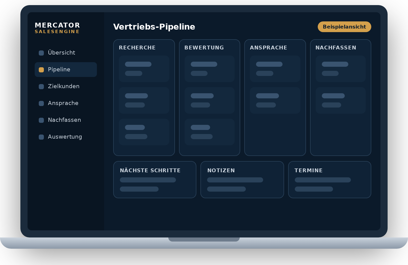Open the second card in RECHERCHE column
This screenshot has height=265, width=408.
pyautogui.click(x=144, y=100)
